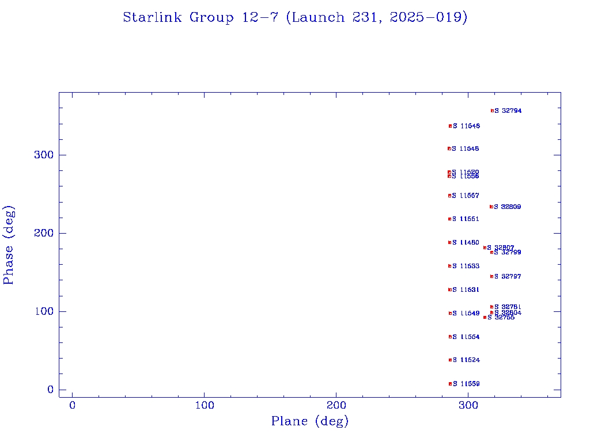Click the Plane (deg) x-axis label
Image resolution: width=590 pixels, height=442 pixels.
click(x=309, y=421)
